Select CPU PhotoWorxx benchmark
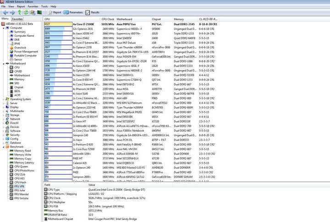The image size is (330, 222). click(x=24, y=170)
